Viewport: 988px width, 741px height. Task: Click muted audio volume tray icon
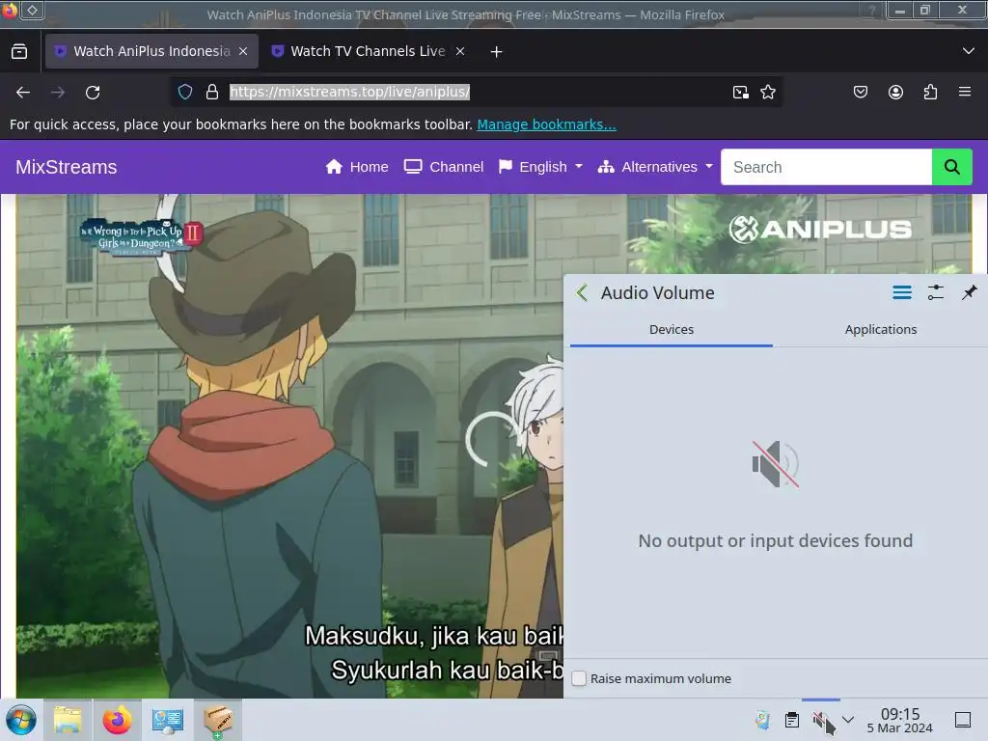821,720
